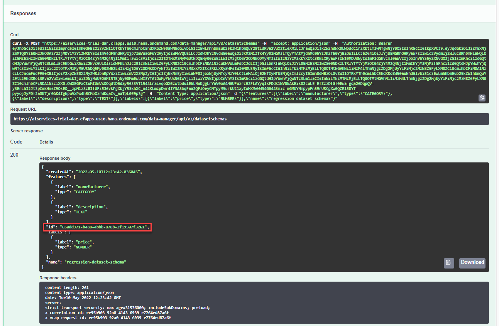Viewport: 499px width, 326px height.
Task: Select the "CATEGORY" type value
Action: [x=85, y=192]
